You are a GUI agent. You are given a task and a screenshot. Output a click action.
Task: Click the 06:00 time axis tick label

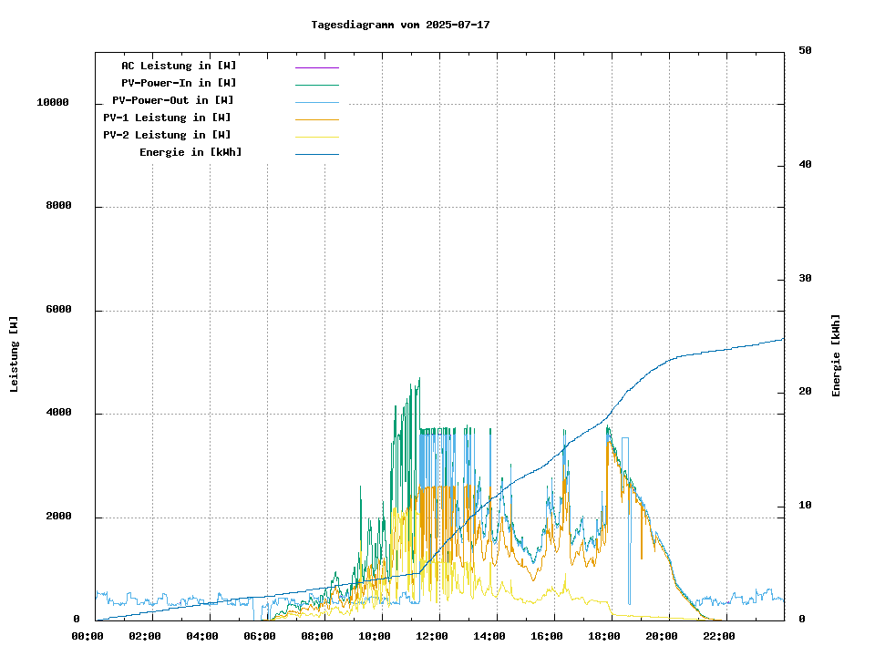pyautogui.click(x=260, y=636)
